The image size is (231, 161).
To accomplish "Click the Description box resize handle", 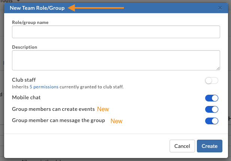I will click(218, 69).
